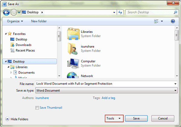Click the Save button
The height and width of the screenshot is (127, 181).
tap(136, 119)
